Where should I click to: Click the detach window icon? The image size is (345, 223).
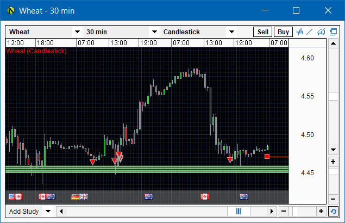(333, 32)
